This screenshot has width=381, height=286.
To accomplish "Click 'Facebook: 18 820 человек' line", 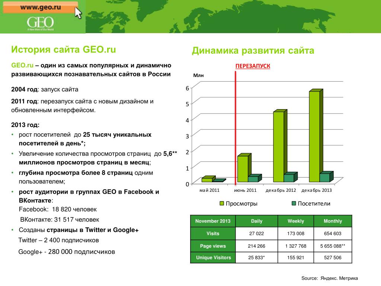I will tap(58, 209).
